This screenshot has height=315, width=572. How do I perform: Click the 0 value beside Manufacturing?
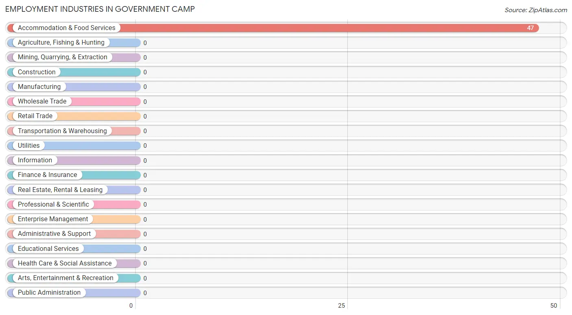pyautogui.click(x=145, y=87)
